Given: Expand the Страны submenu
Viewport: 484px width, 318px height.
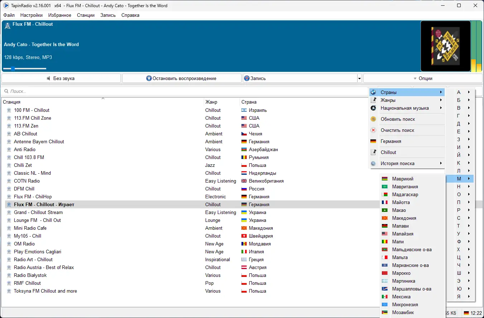Looking at the screenshot, I should pos(407,92).
